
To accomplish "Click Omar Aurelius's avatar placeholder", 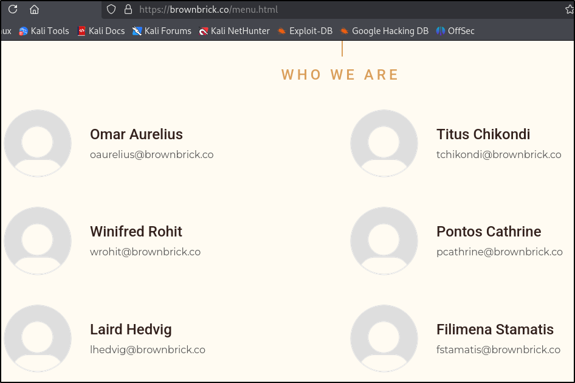I will [38, 143].
